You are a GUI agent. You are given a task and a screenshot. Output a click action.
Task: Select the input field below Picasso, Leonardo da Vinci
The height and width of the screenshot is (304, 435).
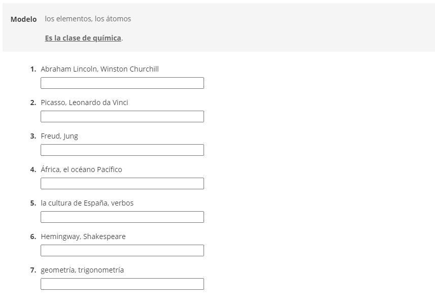[x=122, y=117]
